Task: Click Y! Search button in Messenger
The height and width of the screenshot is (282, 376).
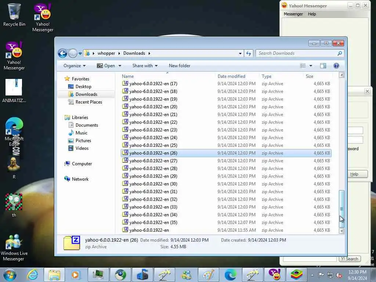Action: 350,259
